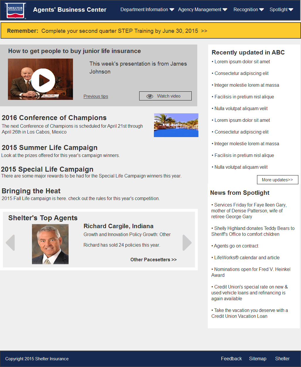Viewport: 301px width, 367px height.
Task: Click the eye icon in Watch video
Action: tap(150, 96)
